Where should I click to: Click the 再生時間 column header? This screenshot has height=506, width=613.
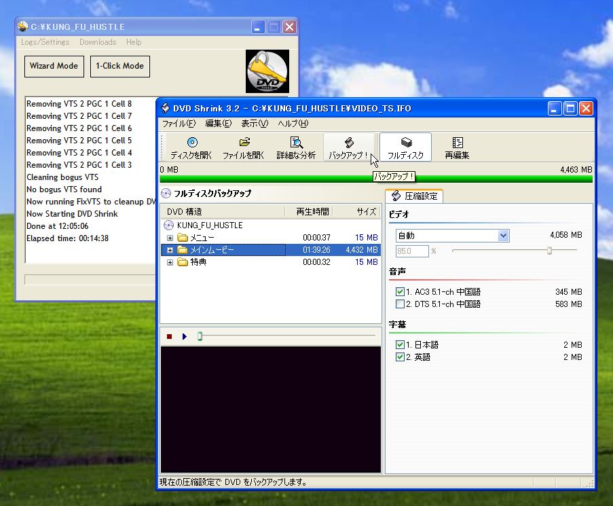(309, 211)
